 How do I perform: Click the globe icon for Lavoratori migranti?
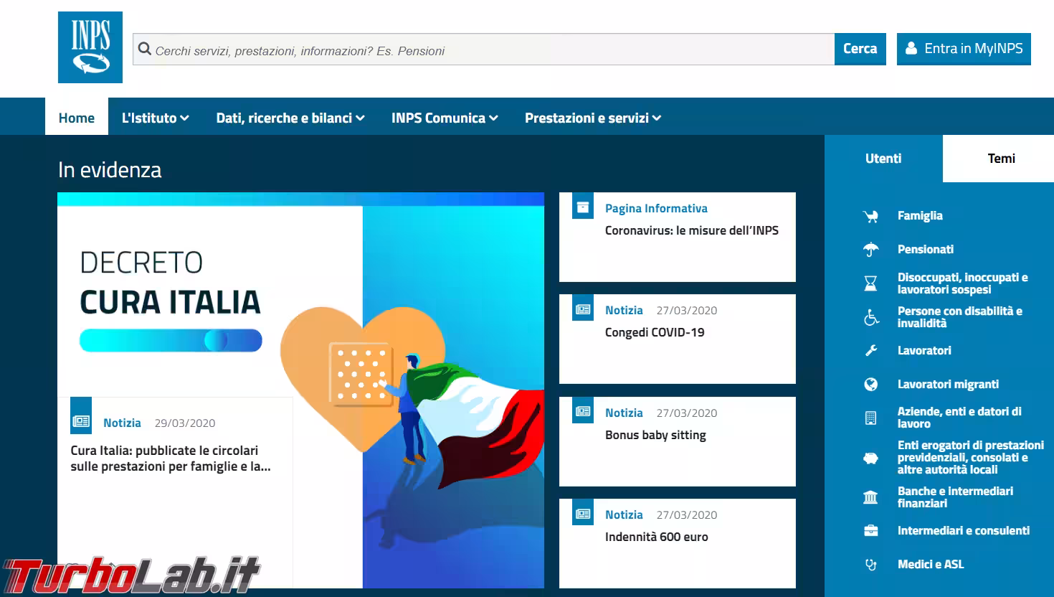(870, 385)
